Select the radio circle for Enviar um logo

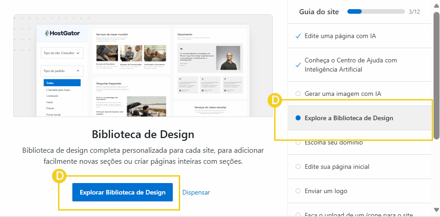tap(298, 191)
